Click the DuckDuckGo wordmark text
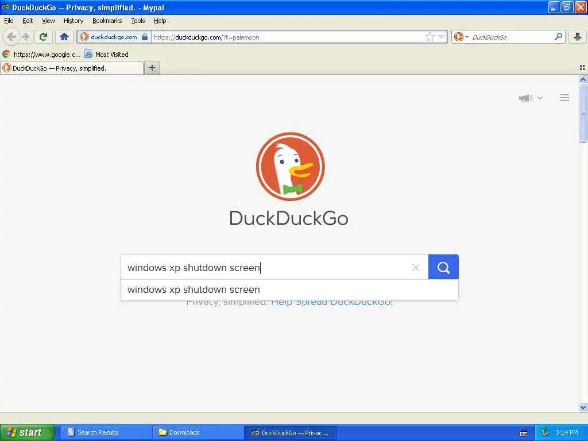 (x=289, y=218)
